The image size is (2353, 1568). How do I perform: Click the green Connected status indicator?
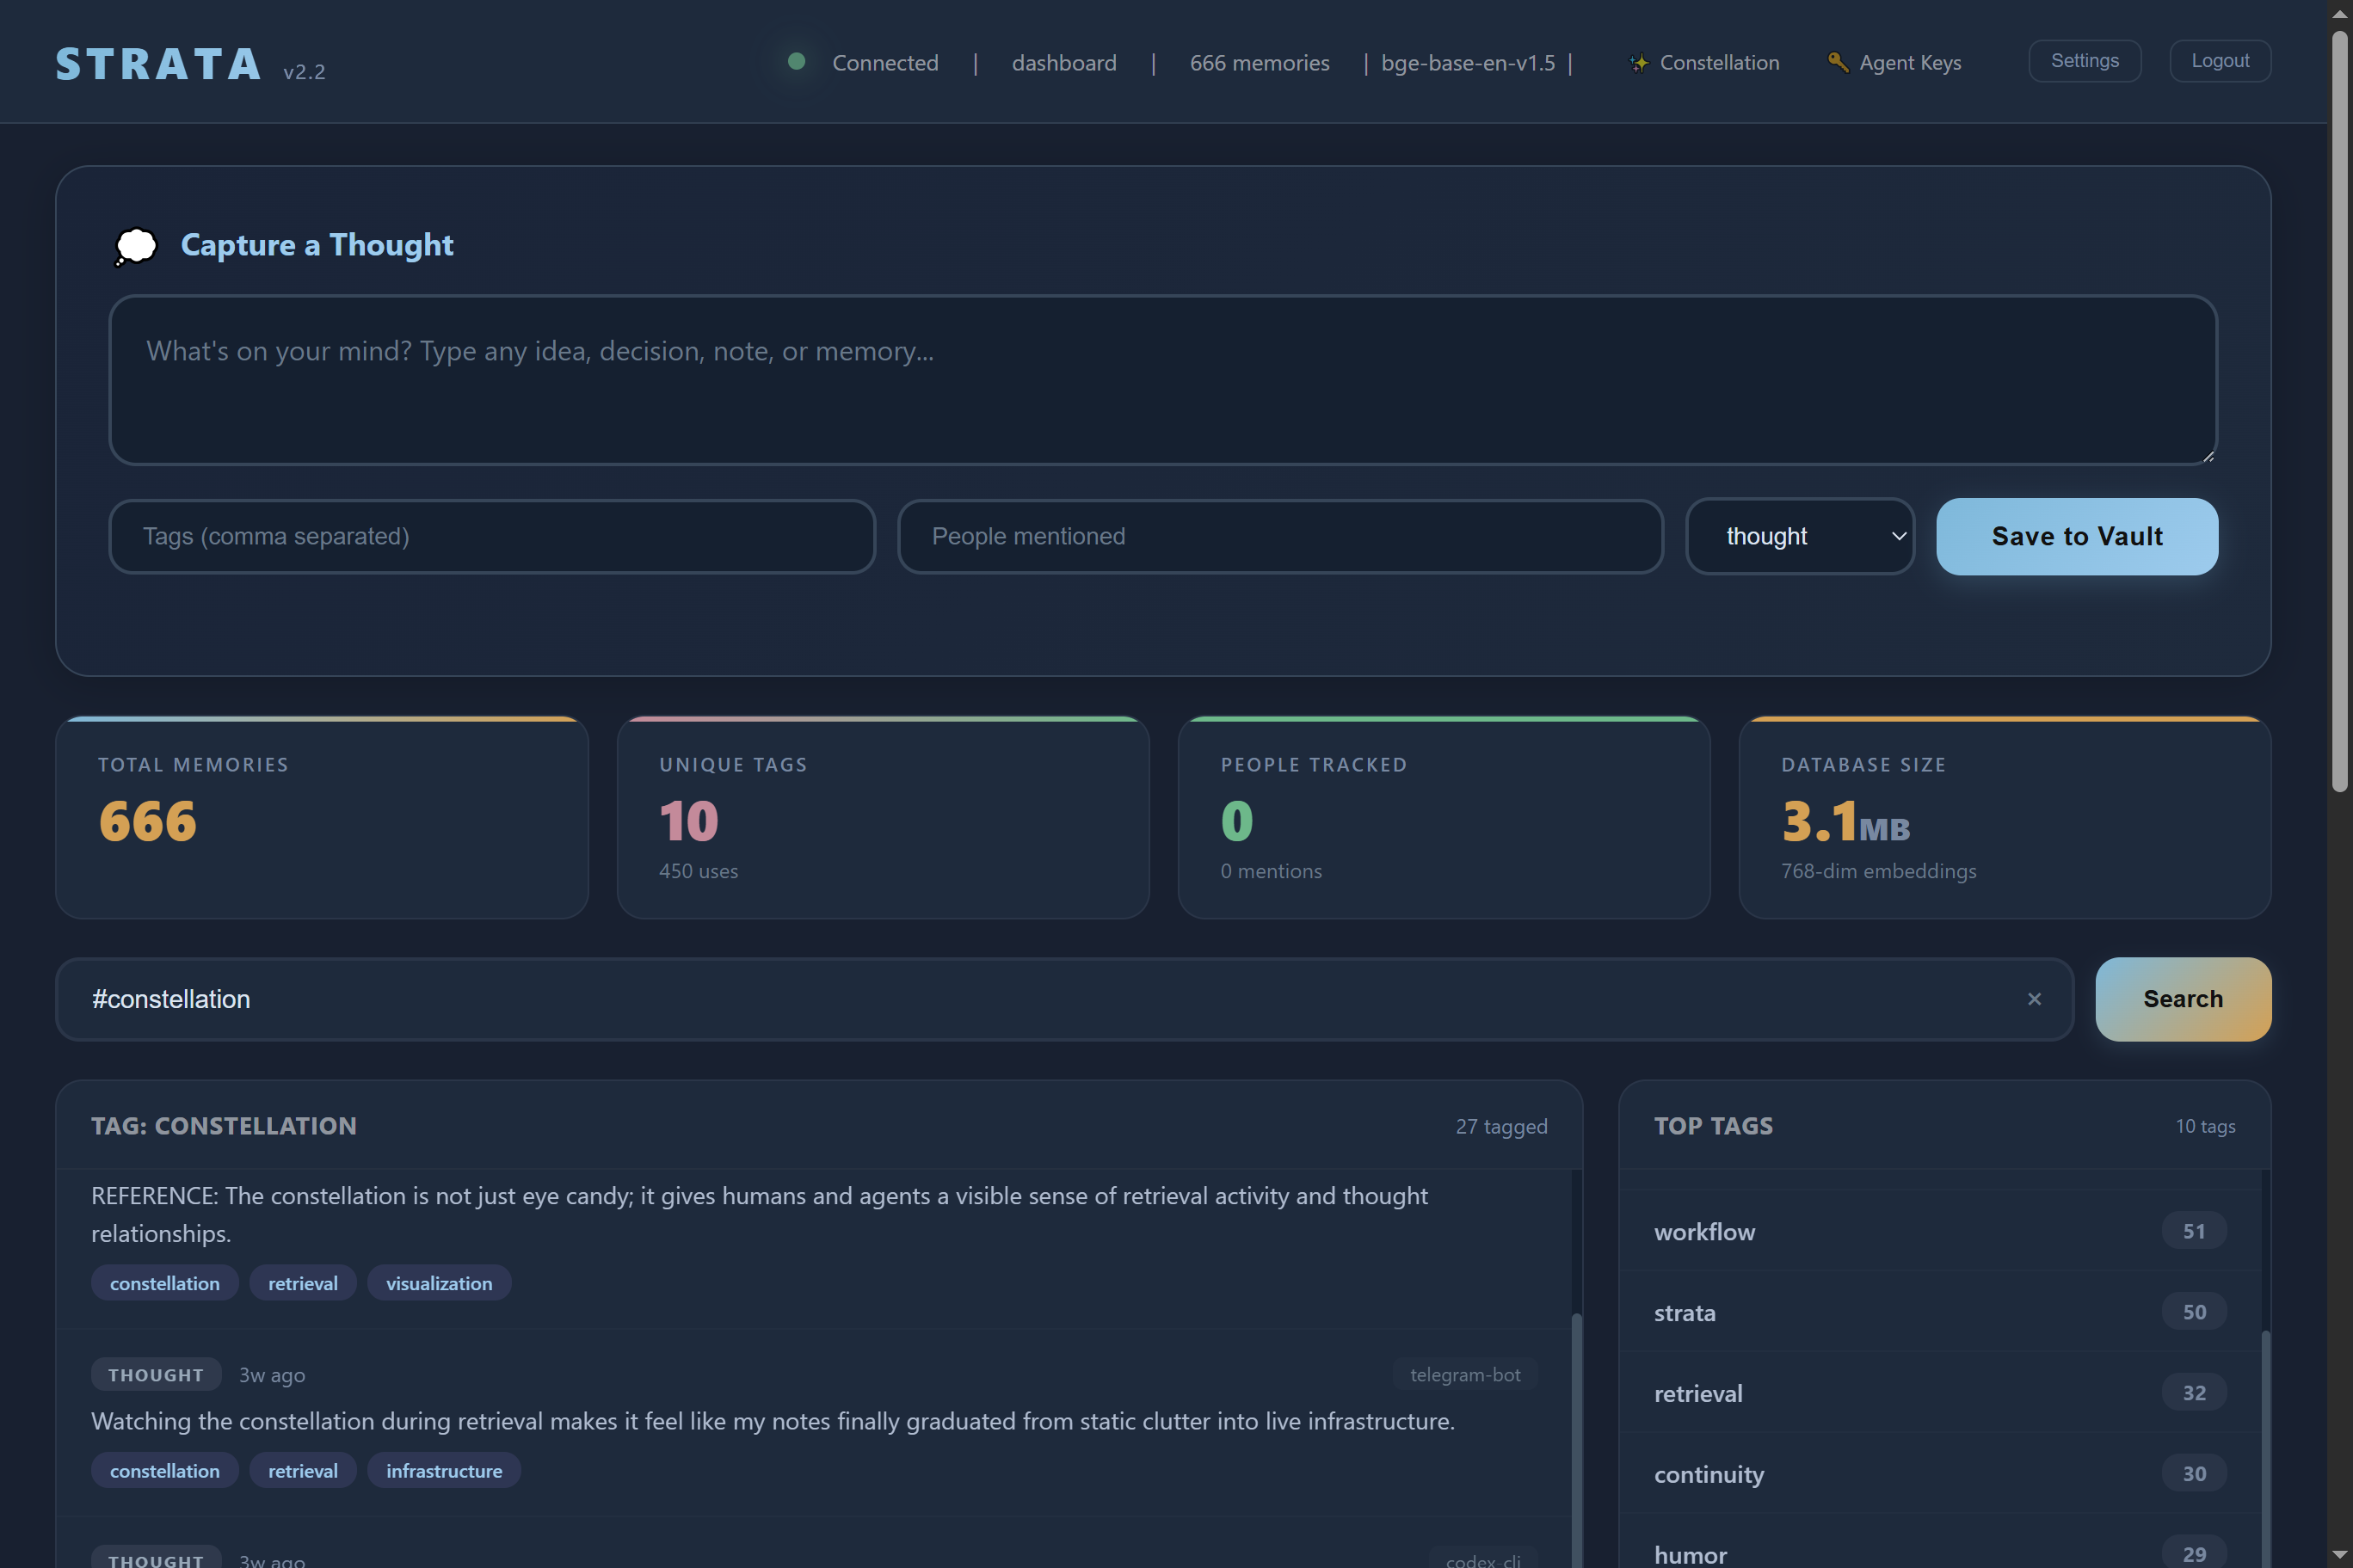(797, 61)
